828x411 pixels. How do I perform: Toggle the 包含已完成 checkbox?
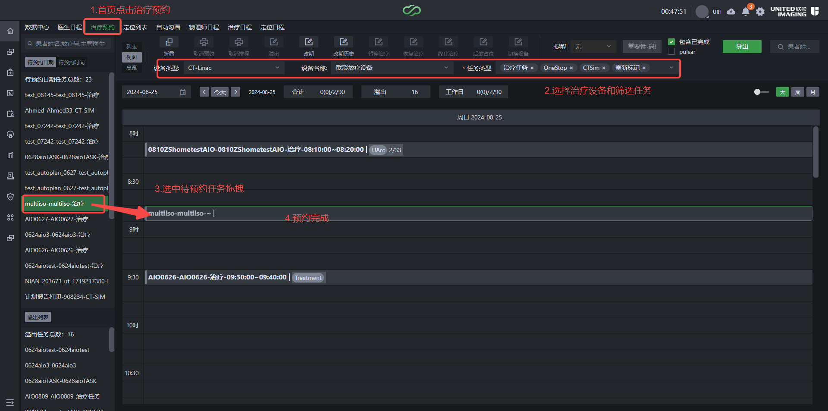671,42
